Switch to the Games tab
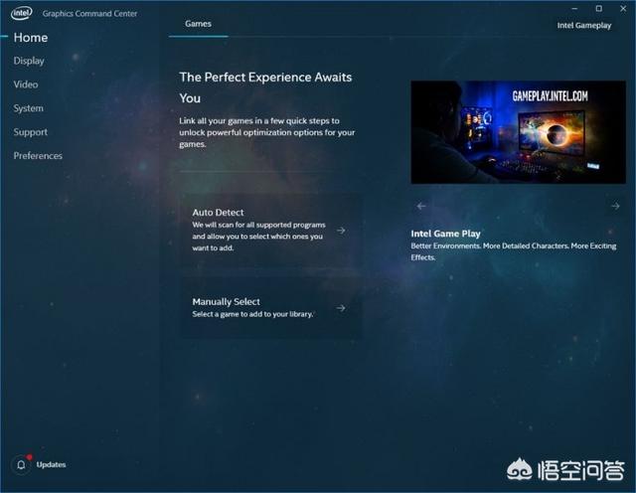636x493 pixels. [199, 24]
